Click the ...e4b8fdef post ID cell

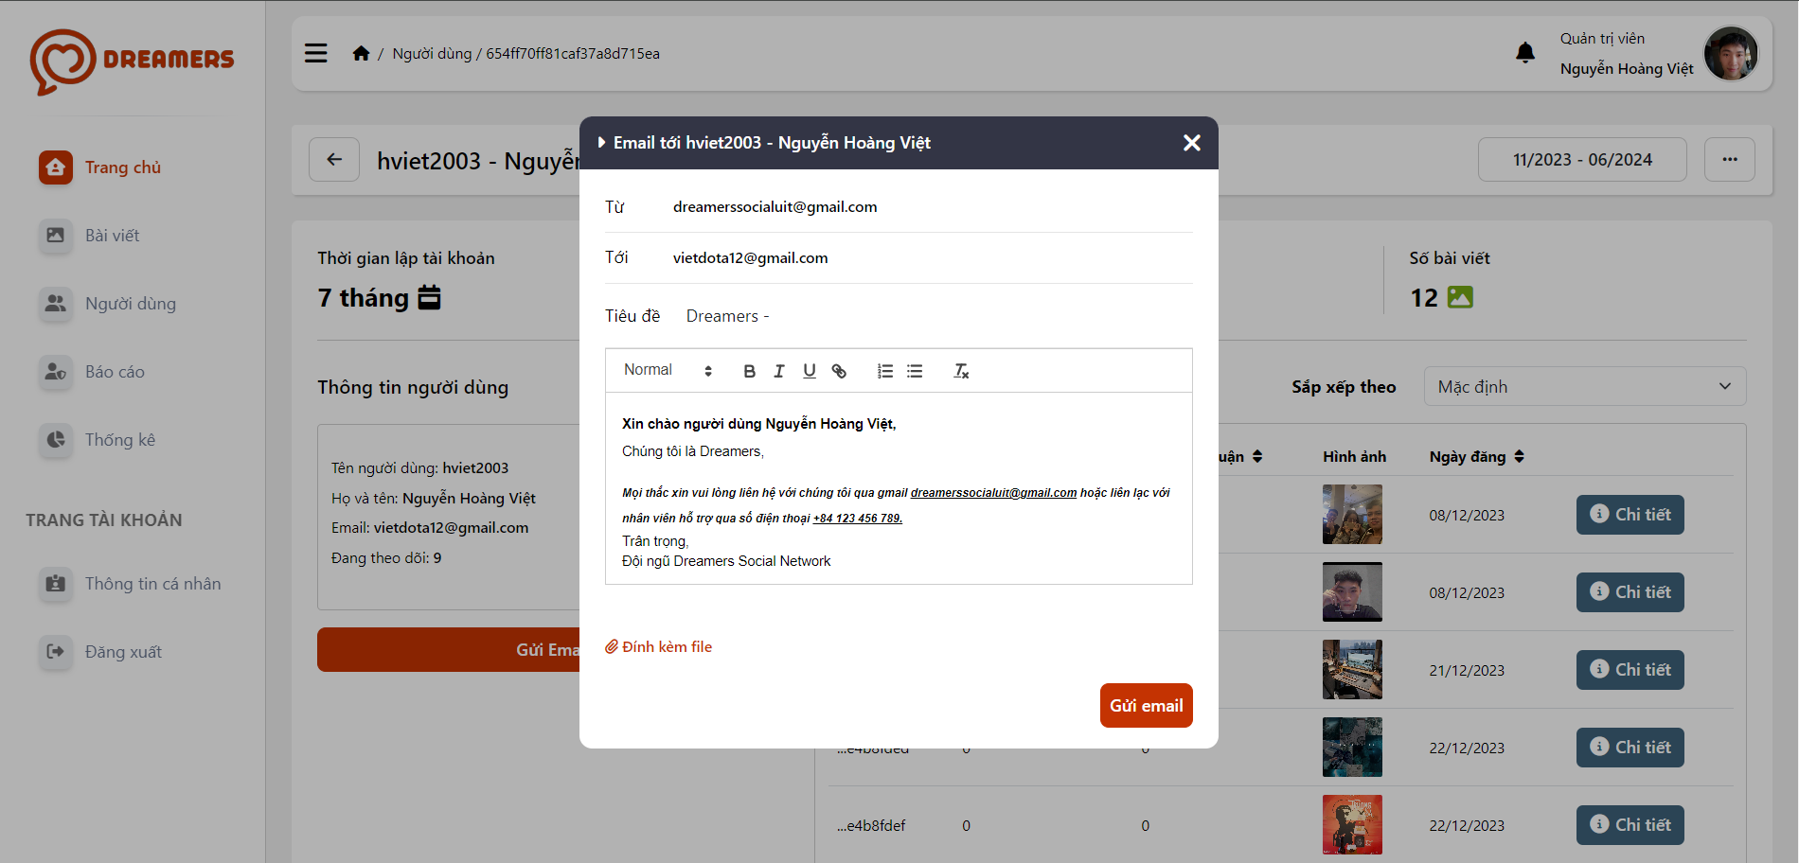[x=871, y=825]
